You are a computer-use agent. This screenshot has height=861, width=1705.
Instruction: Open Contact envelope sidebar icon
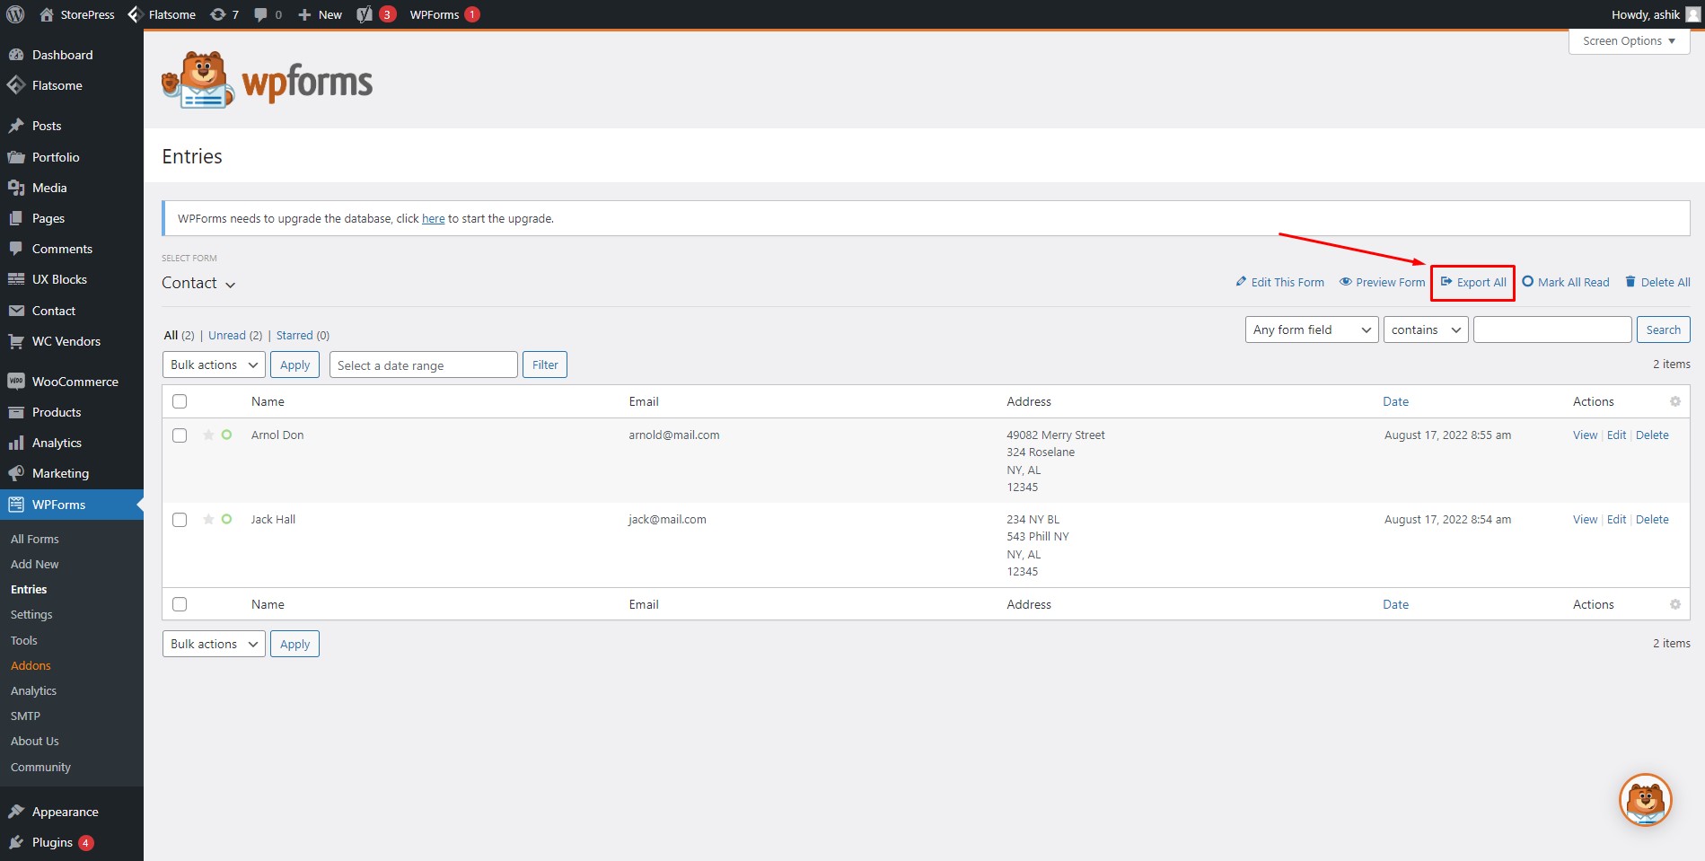pos(16,311)
